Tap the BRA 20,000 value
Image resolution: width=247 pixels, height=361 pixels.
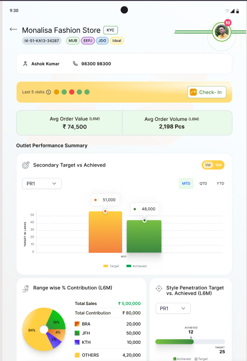[x=133, y=324]
